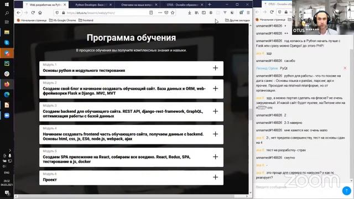Click the ENG language indicator
The image size is (354, 199).
7,172
